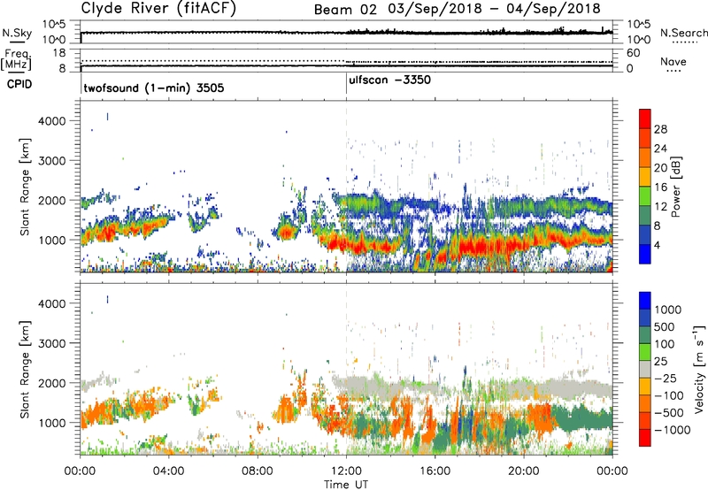Image resolution: width=708 pixels, height=490 pixels.
Task: Click the noise trace in the N.Sky panel
Action: coord(346,33)
